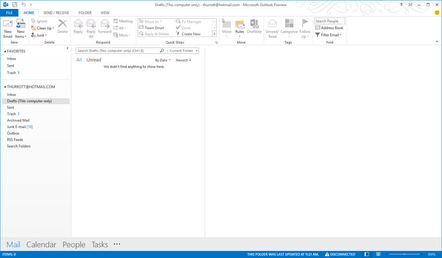Click the Forward icon
Image resolution: width=442 pixels, height=258 pixels.
pos(105,24)
